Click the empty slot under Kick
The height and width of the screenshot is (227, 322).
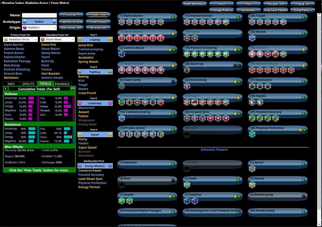(x=187, y=134)
